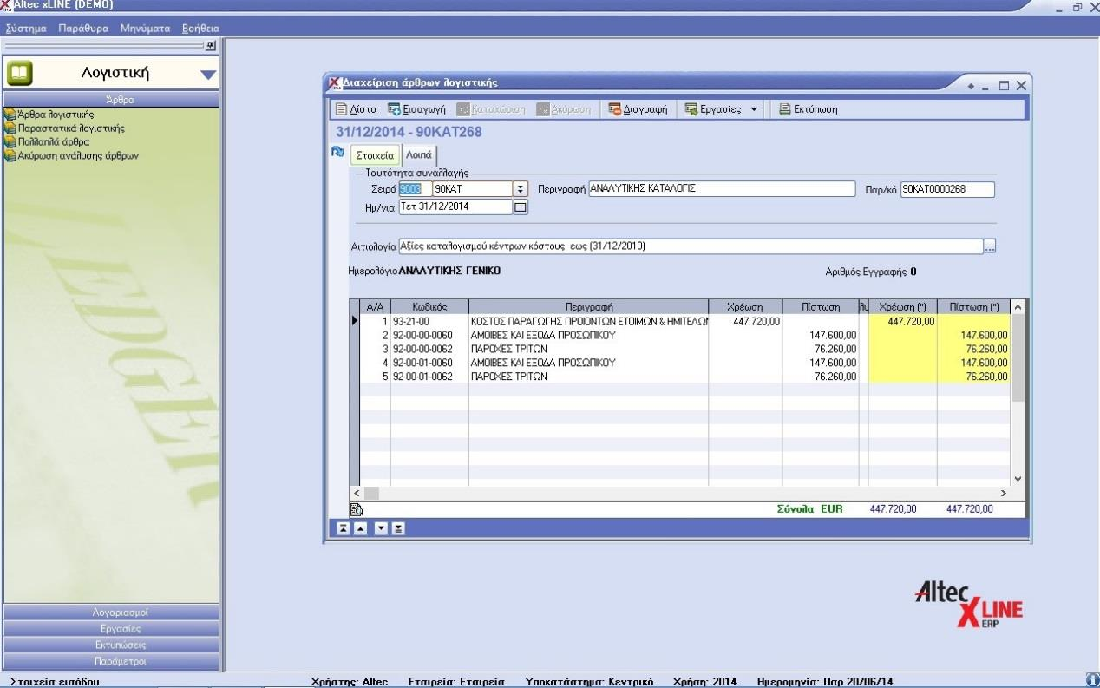1100x688 pixels.
Task: Click the Διαγραφή delete button
Action: (x=637, y=109)
